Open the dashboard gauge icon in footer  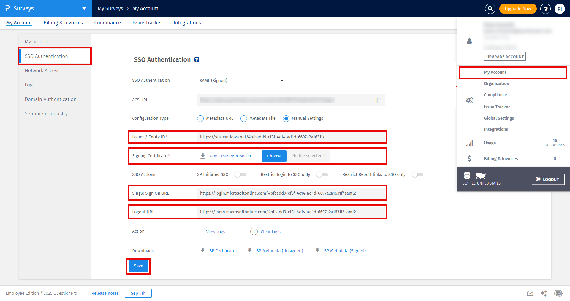pos(530,294)
